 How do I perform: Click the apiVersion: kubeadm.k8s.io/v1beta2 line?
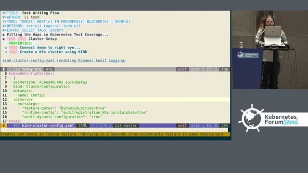pyautogui.click(x=50, y=82)
